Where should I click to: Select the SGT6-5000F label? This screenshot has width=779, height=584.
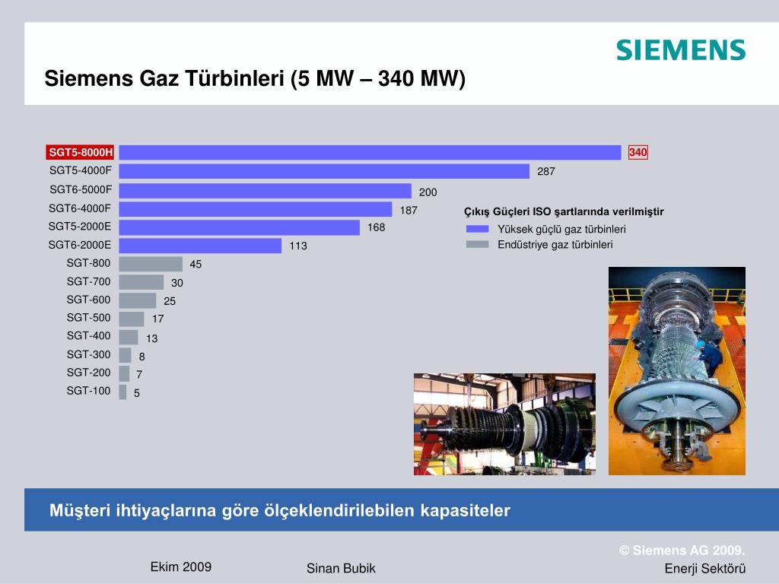tap(81, 189)
